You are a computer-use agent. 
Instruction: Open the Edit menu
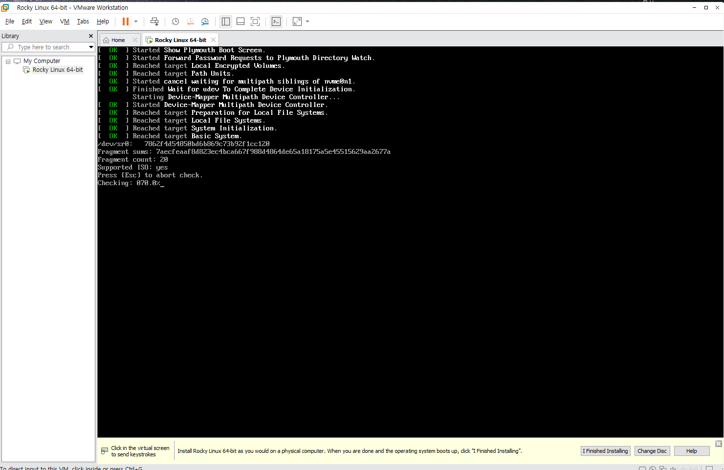[27, 21]
